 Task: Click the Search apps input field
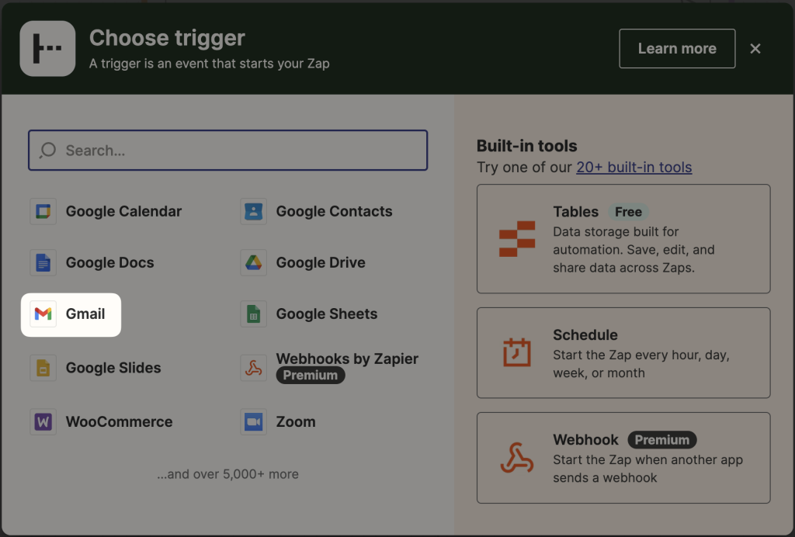click(227, 150)
